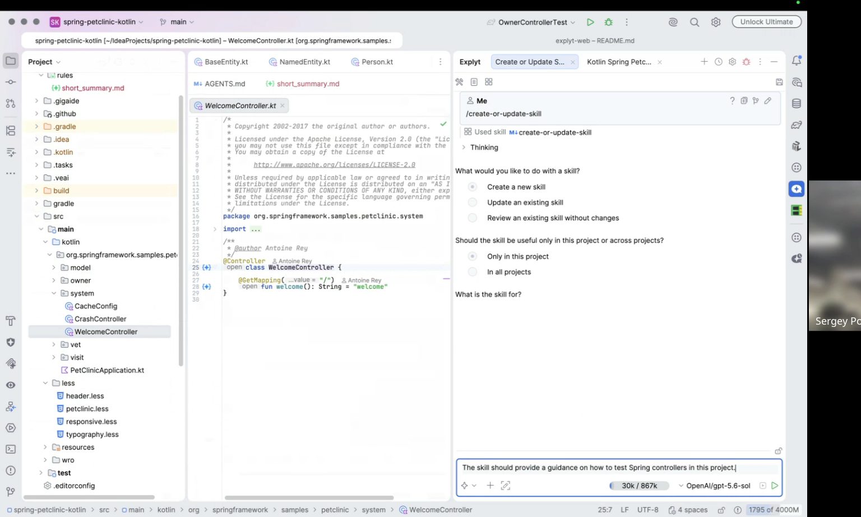Open the Database tool window icon
Viewport: 861px width, 517px height.
[797, 104]
